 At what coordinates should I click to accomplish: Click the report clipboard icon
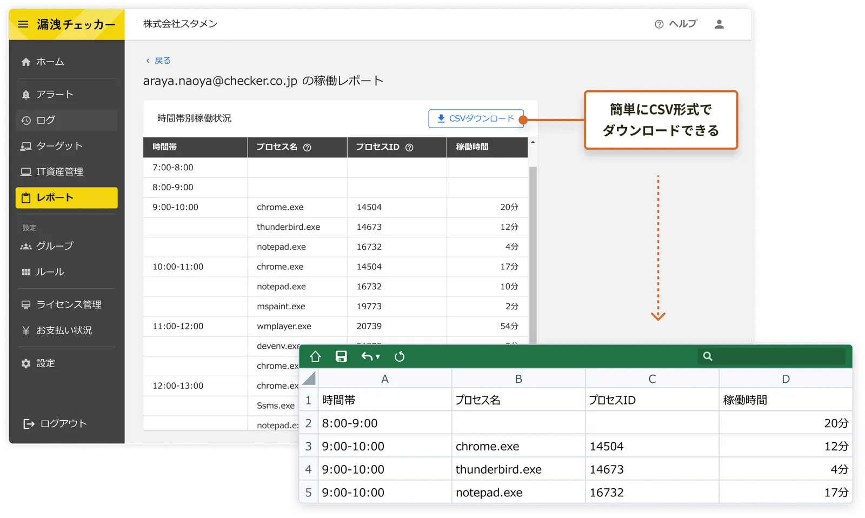pyautogui.click(x=26, y=198)
